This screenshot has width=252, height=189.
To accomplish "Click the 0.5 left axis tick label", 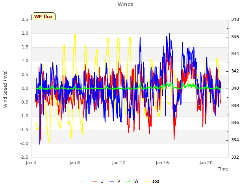I will pyautogui.click(x=25, y=74).
